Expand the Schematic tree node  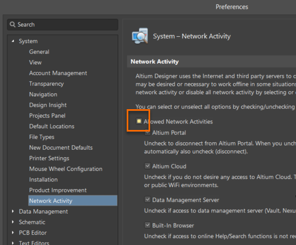13,222
